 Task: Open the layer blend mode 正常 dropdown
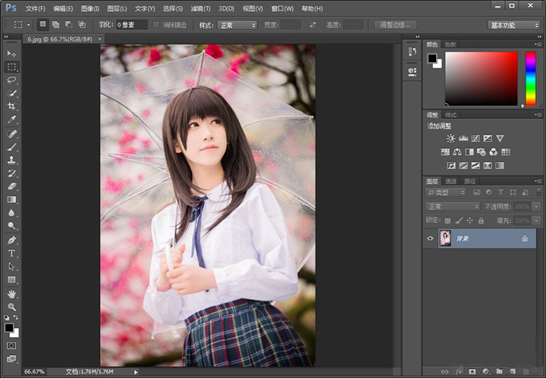(453, 206)
